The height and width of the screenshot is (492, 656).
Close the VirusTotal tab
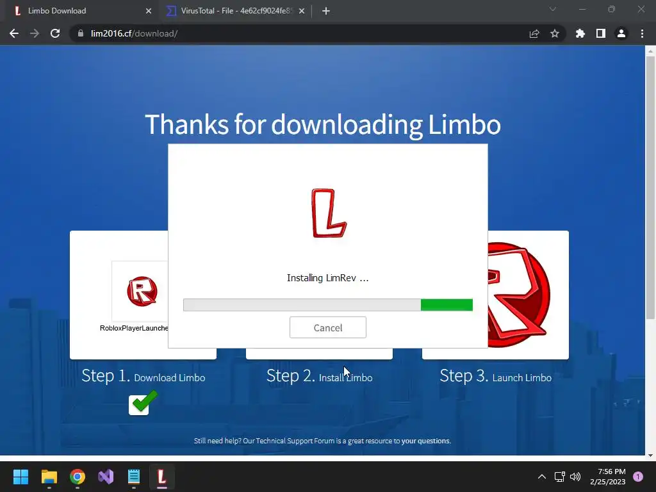[x=302, y=11]
